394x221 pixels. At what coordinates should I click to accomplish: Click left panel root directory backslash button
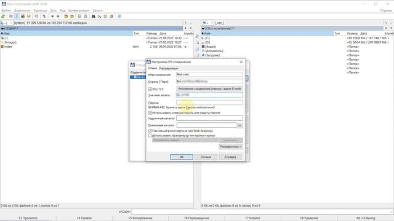[186, 23]
